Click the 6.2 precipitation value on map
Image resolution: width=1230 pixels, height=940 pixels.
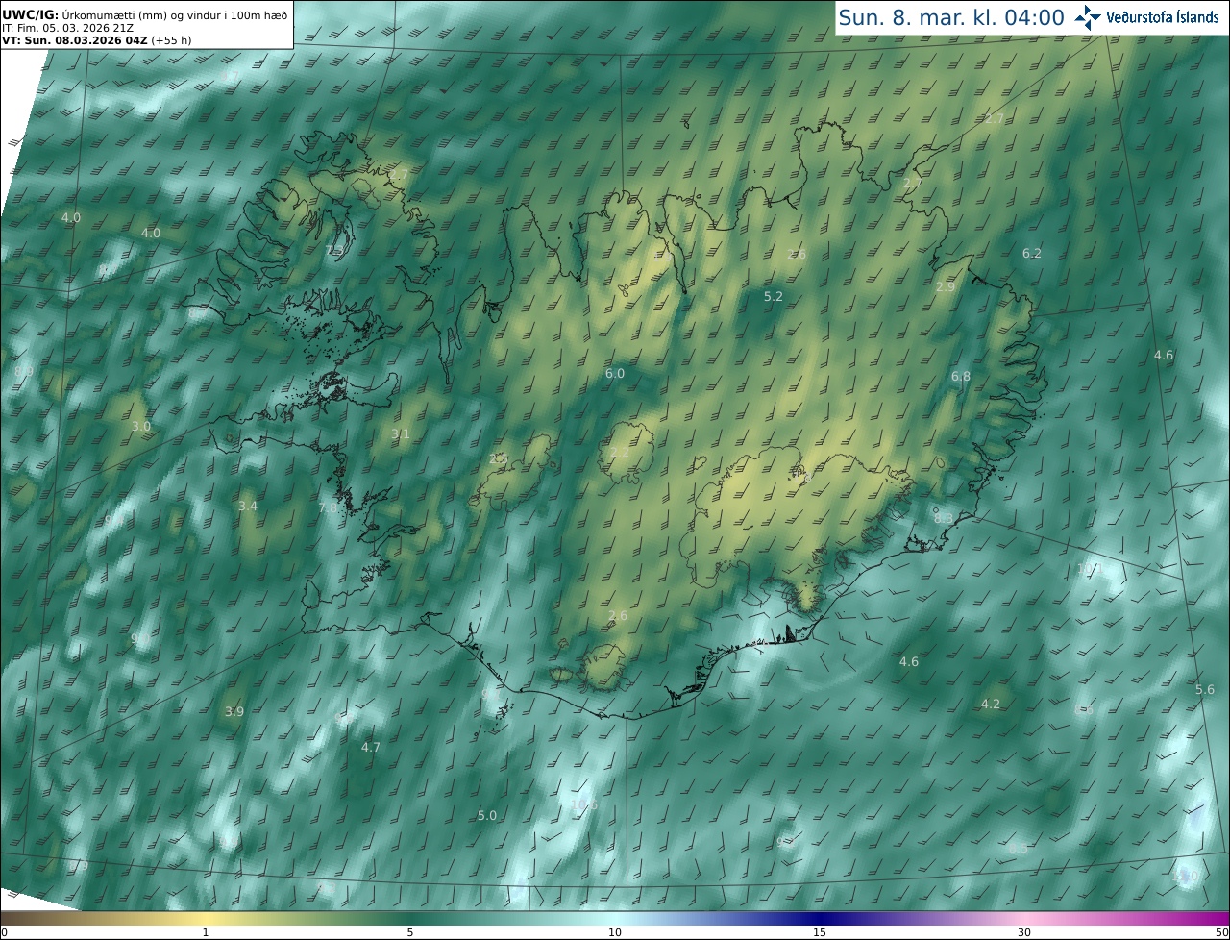tap(1032, 254)
